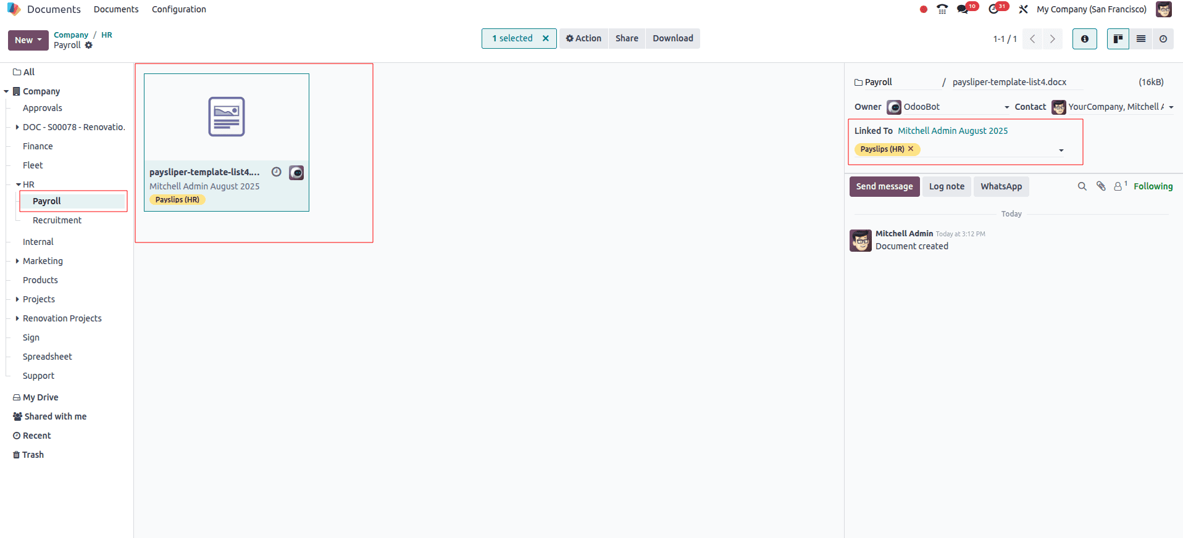Show followers list icon
This screenshot has height=538, width=1183.
(x=1120, y=186)
